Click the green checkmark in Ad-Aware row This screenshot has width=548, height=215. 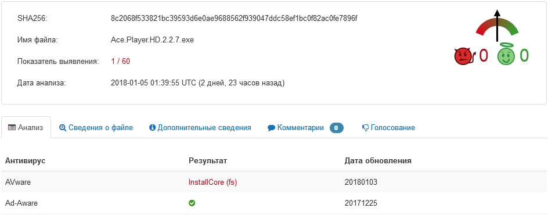(192, 203)
